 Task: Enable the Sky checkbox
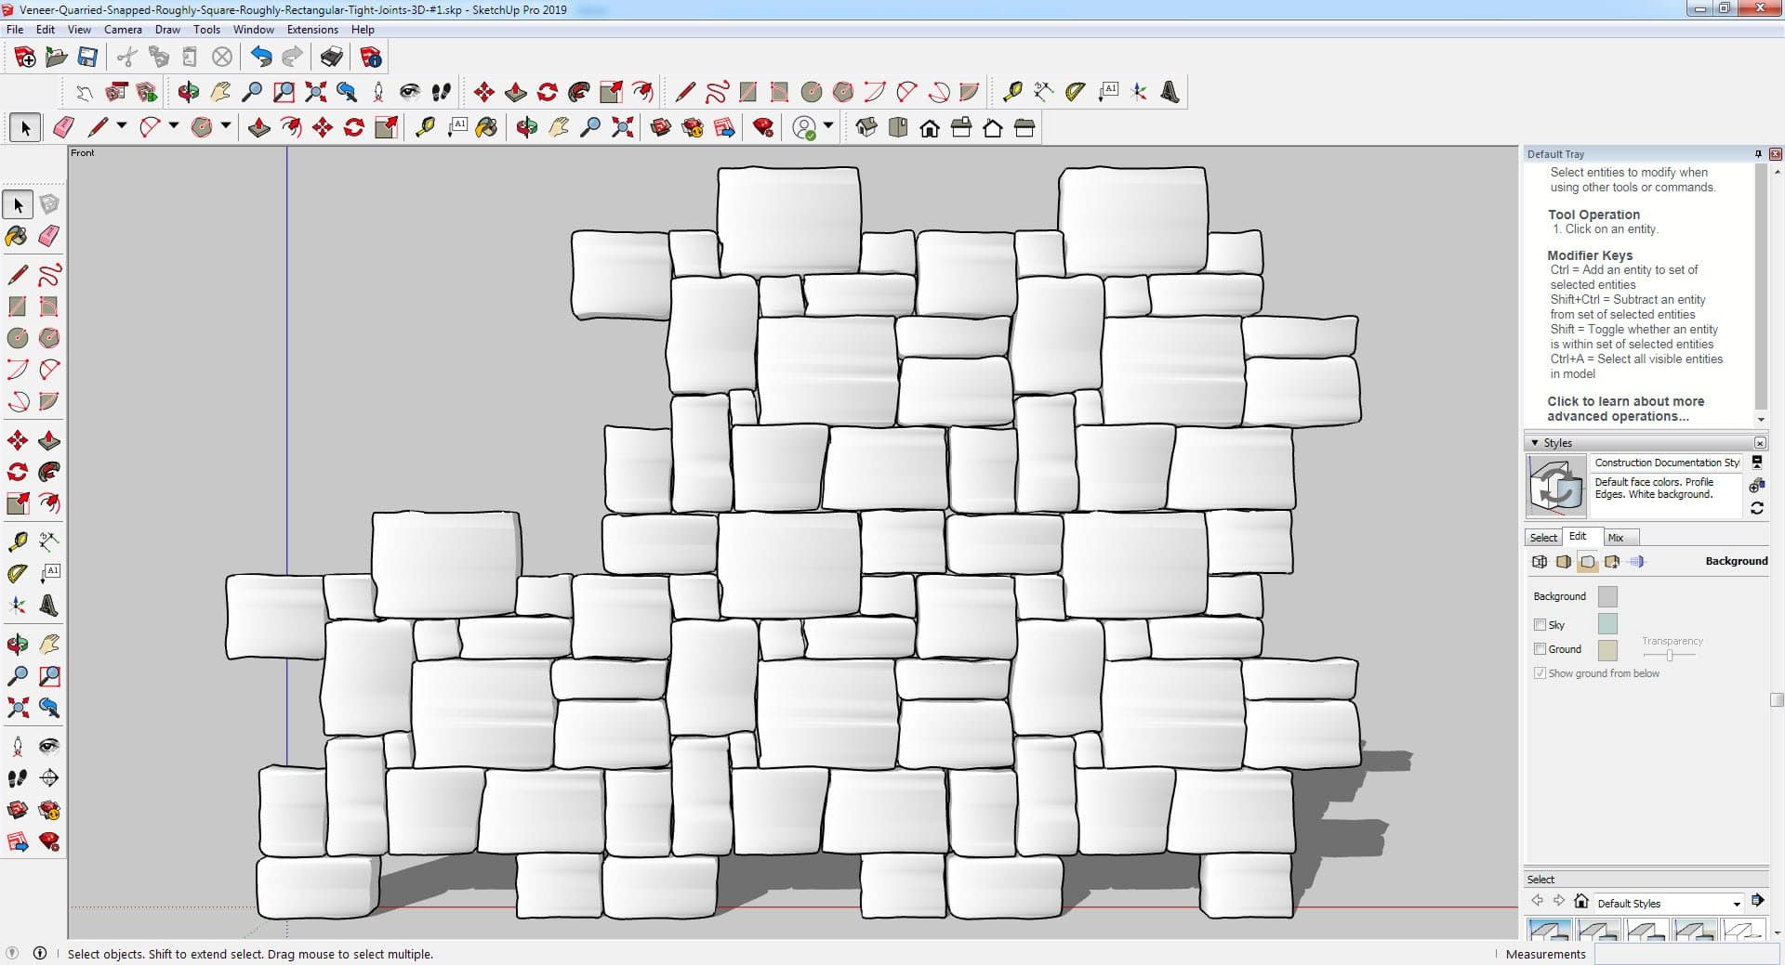pyautogui.click(x=1540, y=625)
